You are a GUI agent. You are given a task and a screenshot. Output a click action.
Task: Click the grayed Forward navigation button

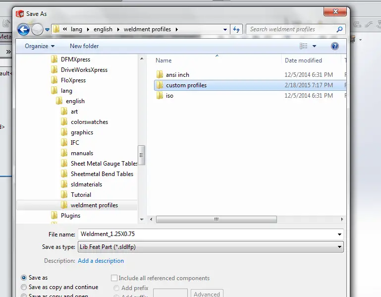click(x=37, y=30)
